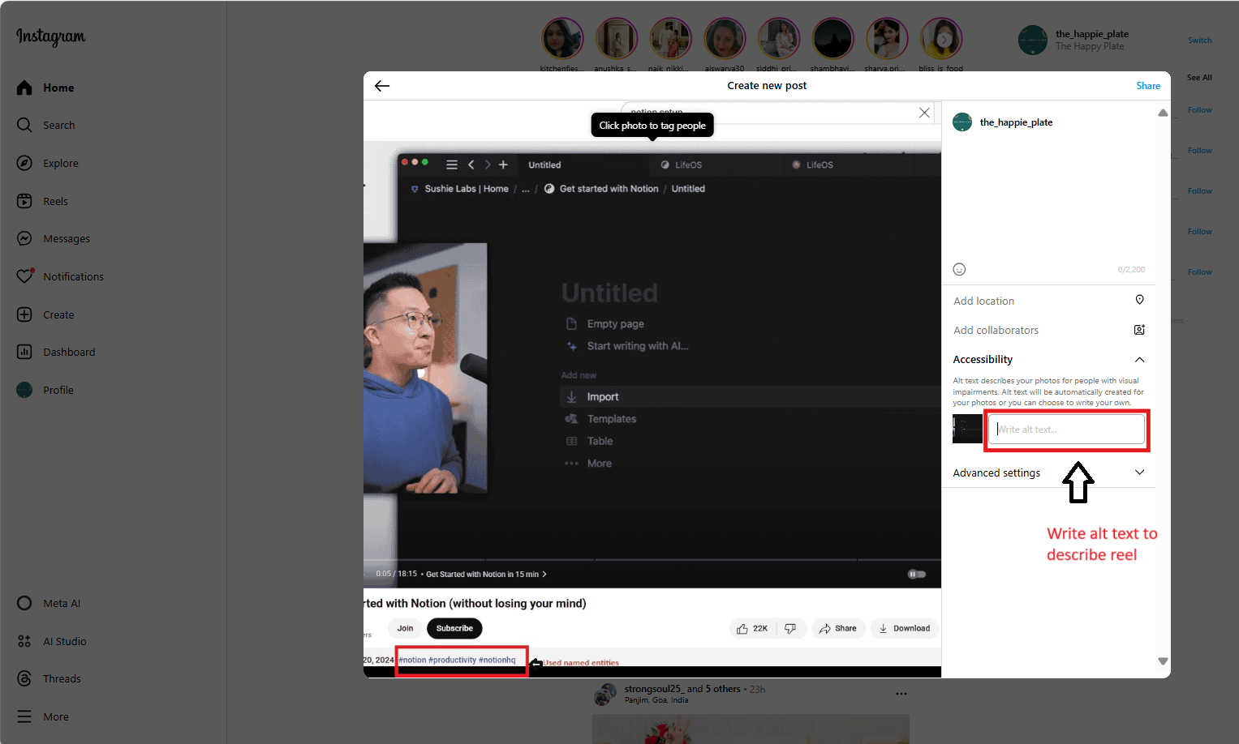
Task: Collapse the Accessibility section chevron
Action: [x=1139, y=359]
